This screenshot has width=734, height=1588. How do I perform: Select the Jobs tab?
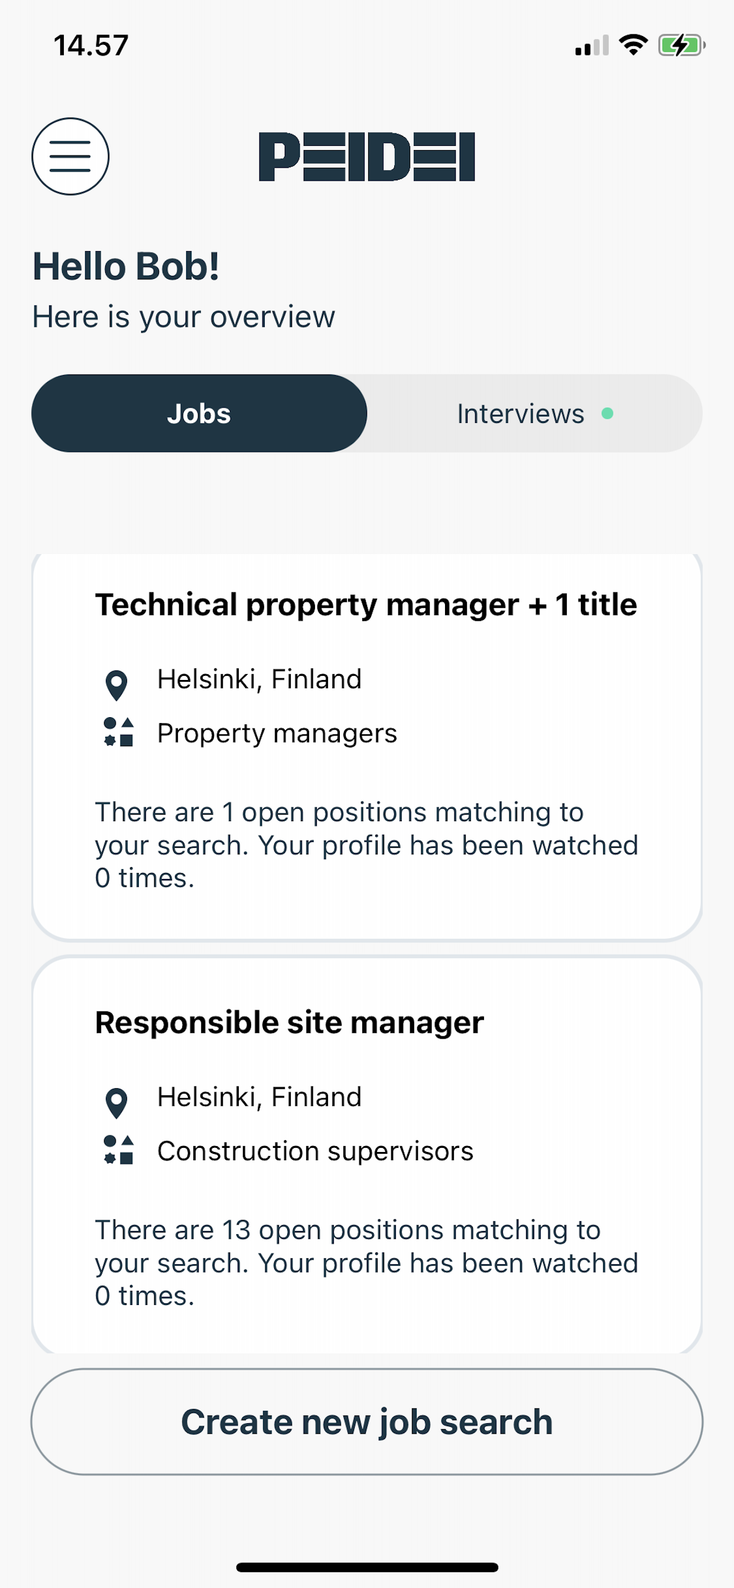(199, 413)
